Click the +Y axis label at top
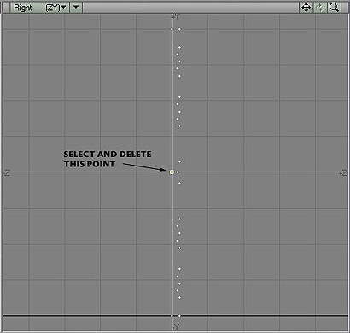Image resolution: width=350 pixels, height=333 pixels. [x=177, y=17]
